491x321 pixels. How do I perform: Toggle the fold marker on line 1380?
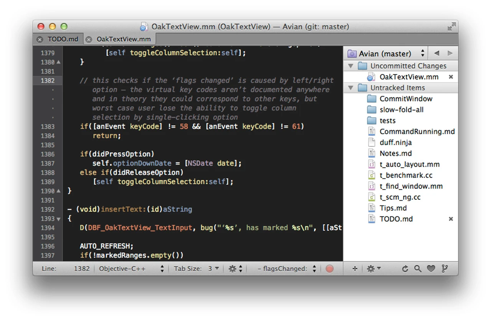(x=58, y=62)
